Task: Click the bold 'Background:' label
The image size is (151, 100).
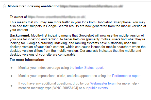Action: coord(20,36)
